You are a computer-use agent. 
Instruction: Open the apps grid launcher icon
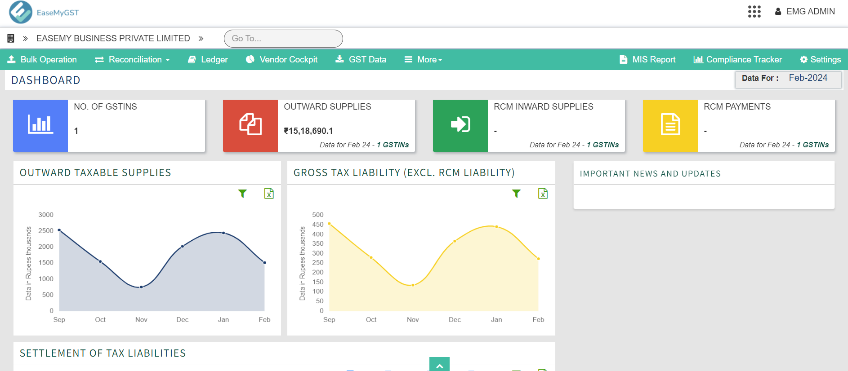coord(754,12)
